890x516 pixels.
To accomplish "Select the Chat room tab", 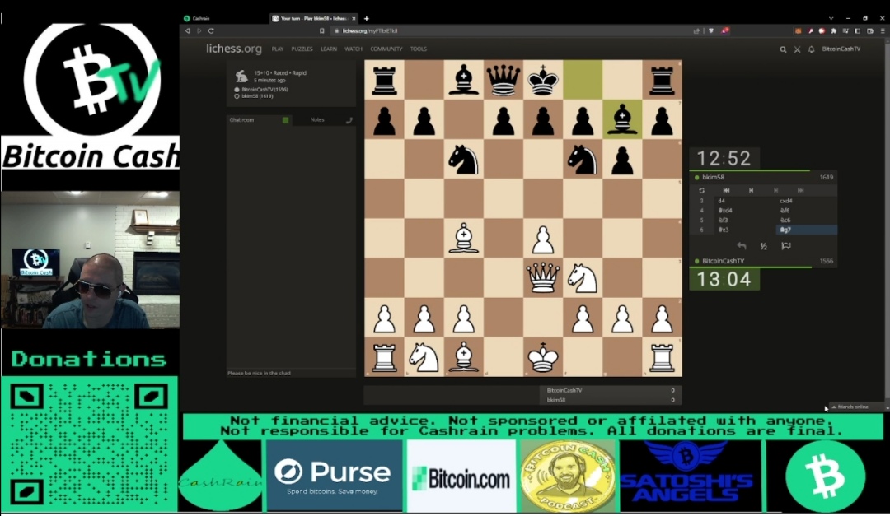I will click(241, 119).
